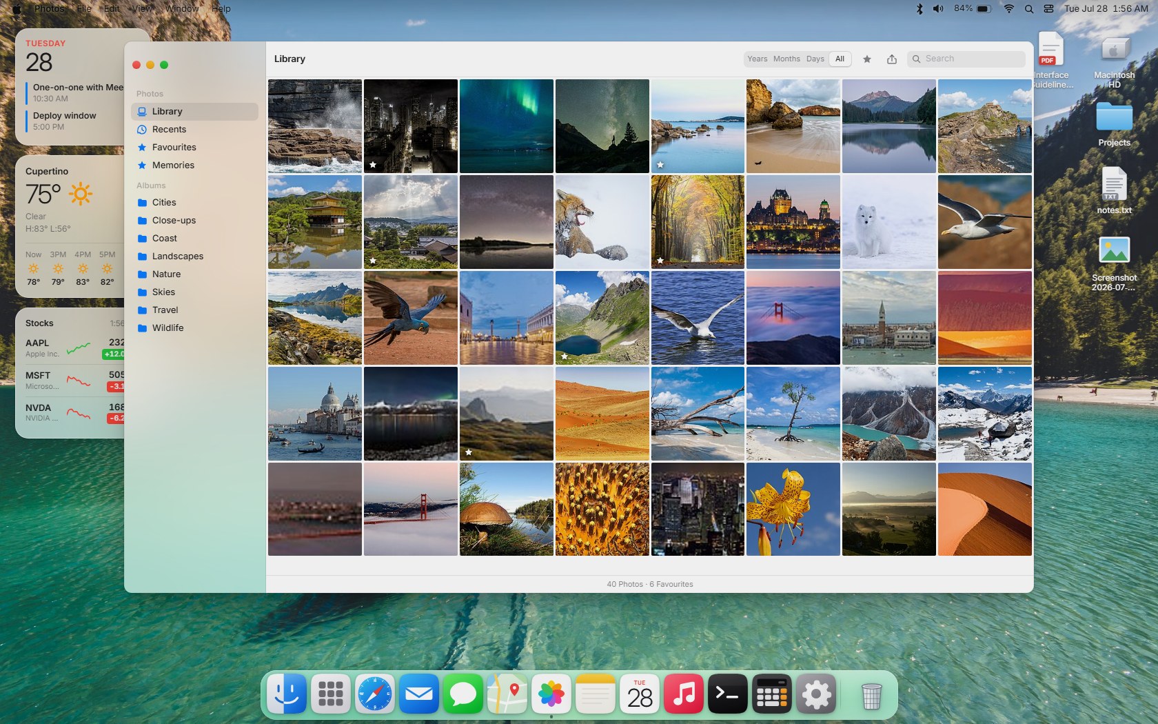Viewport: 1158px width, 724px height.
Task: Click the Photos icon in the dock
Action: (551, 694)
